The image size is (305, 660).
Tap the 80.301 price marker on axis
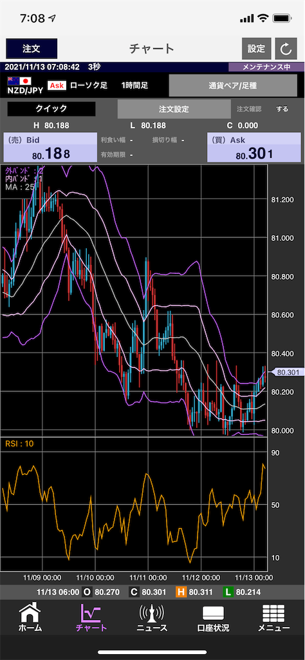(x=286, y=372)
